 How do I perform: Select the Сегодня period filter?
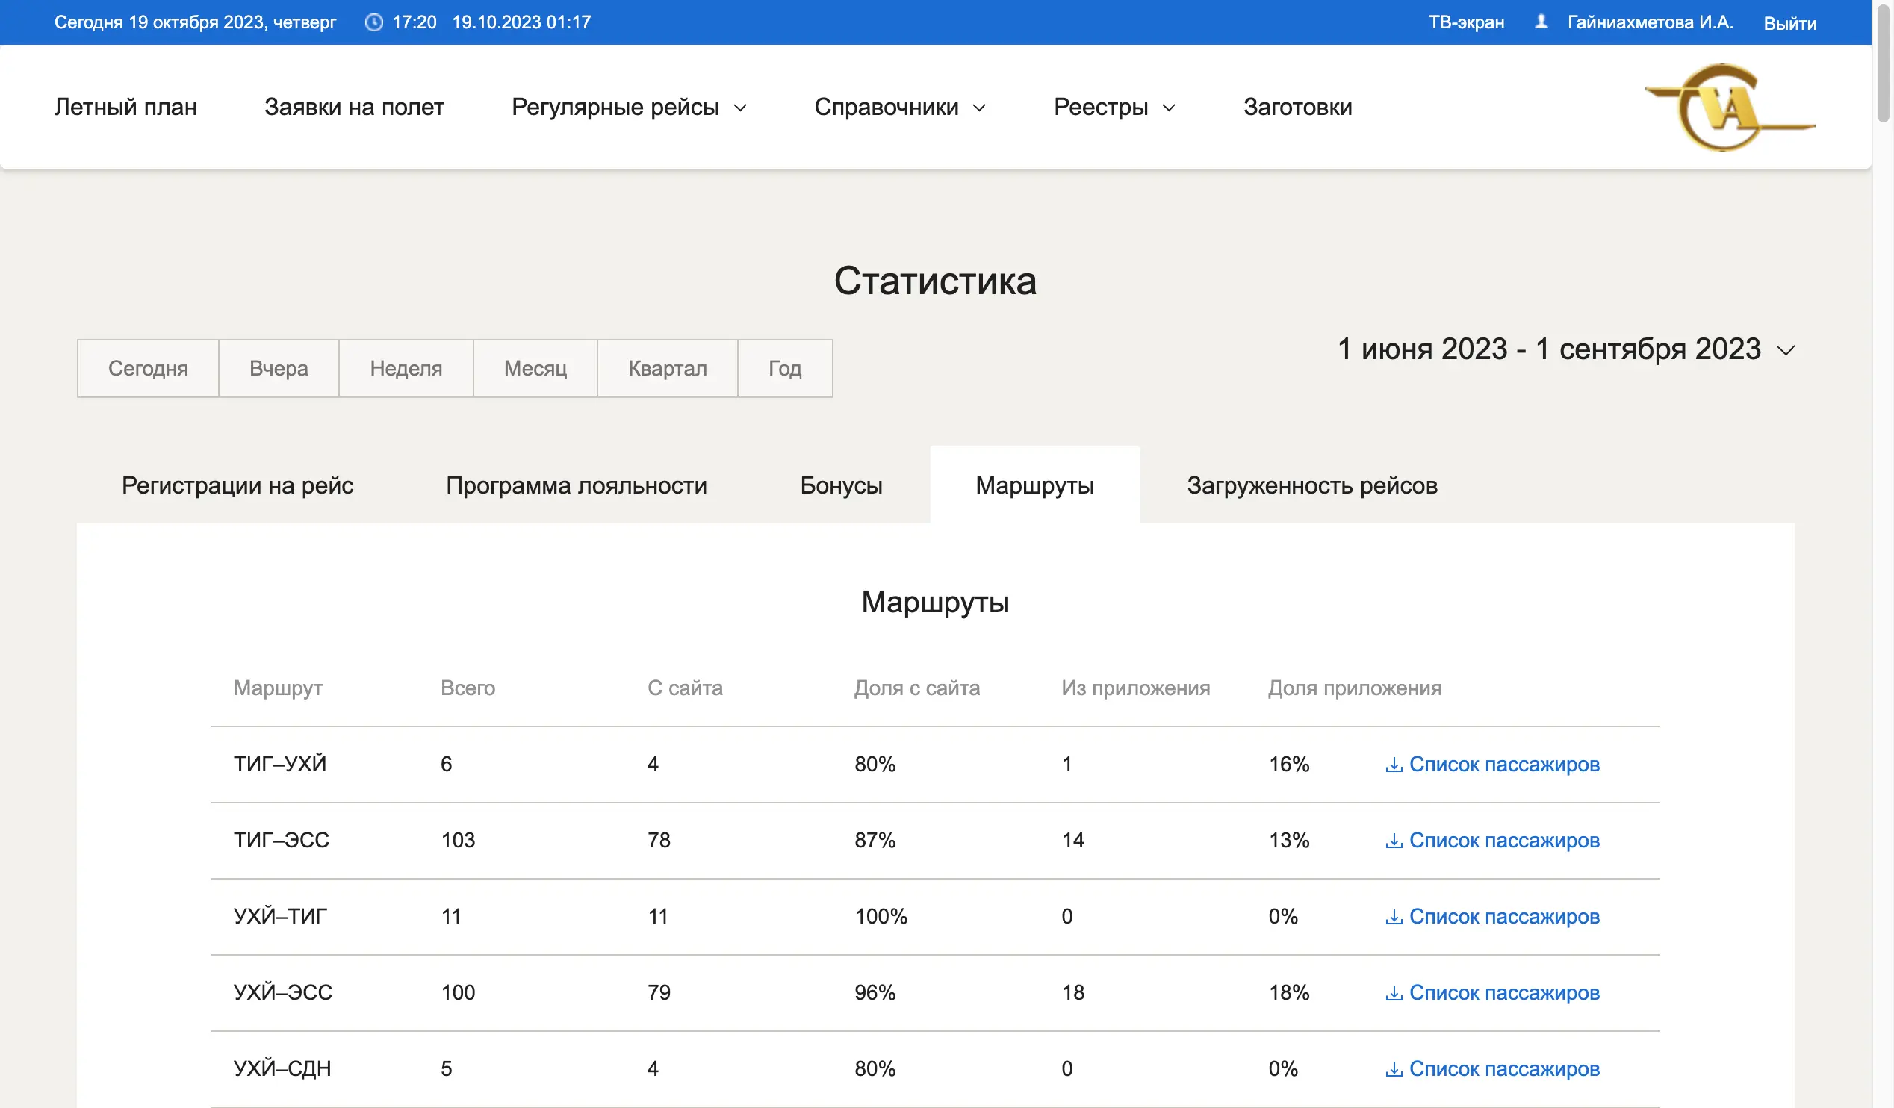(x=147, y=368)
